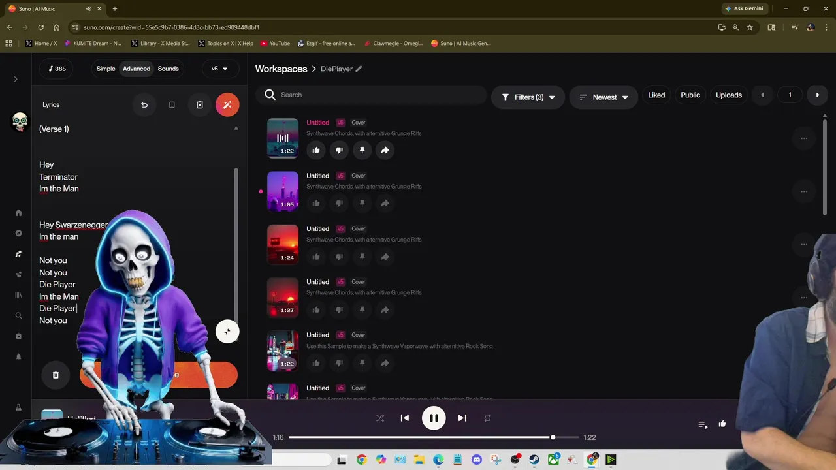Click into the song Search field
This screenshot has height=470, width=836.
click(x=372, y=95)
